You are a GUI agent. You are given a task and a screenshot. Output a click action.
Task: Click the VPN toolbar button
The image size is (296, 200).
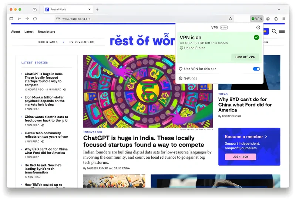257,18
